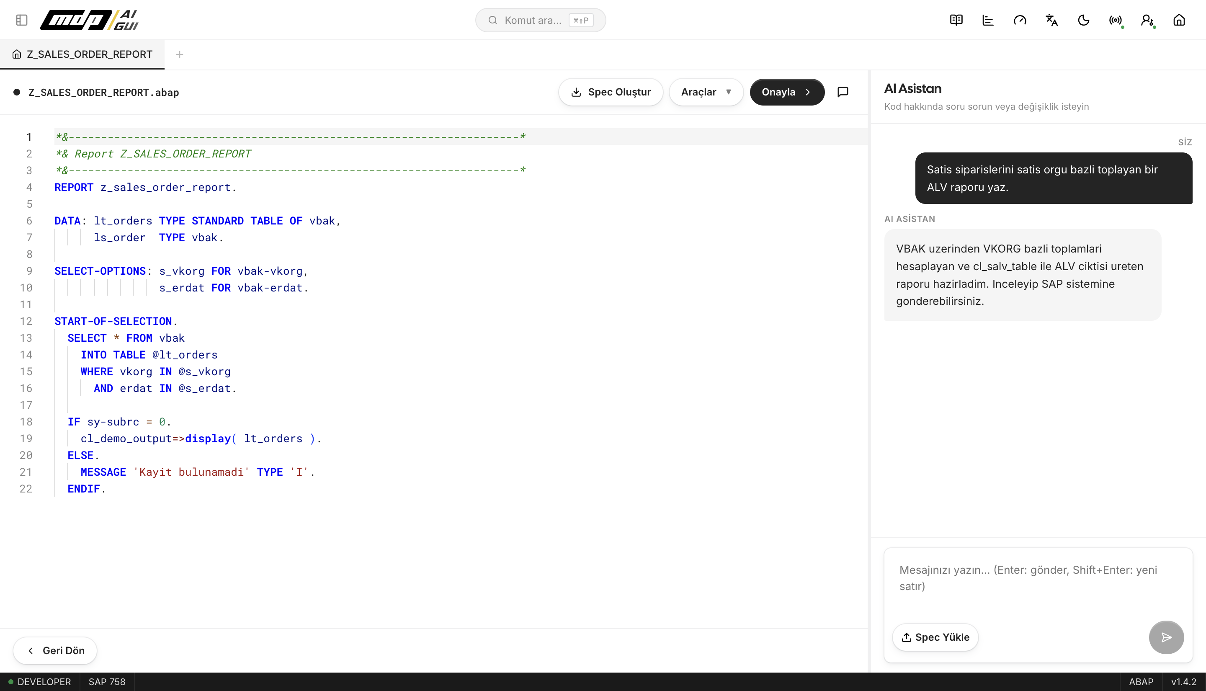
Task: Click line number 12 in the gutter
Action: 26,321
